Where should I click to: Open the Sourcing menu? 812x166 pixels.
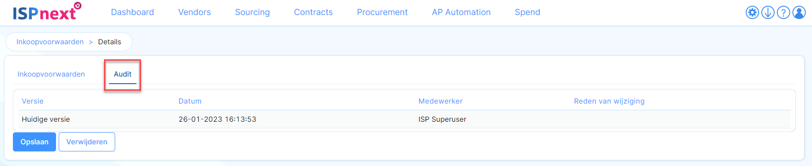(x=252, y=12)
